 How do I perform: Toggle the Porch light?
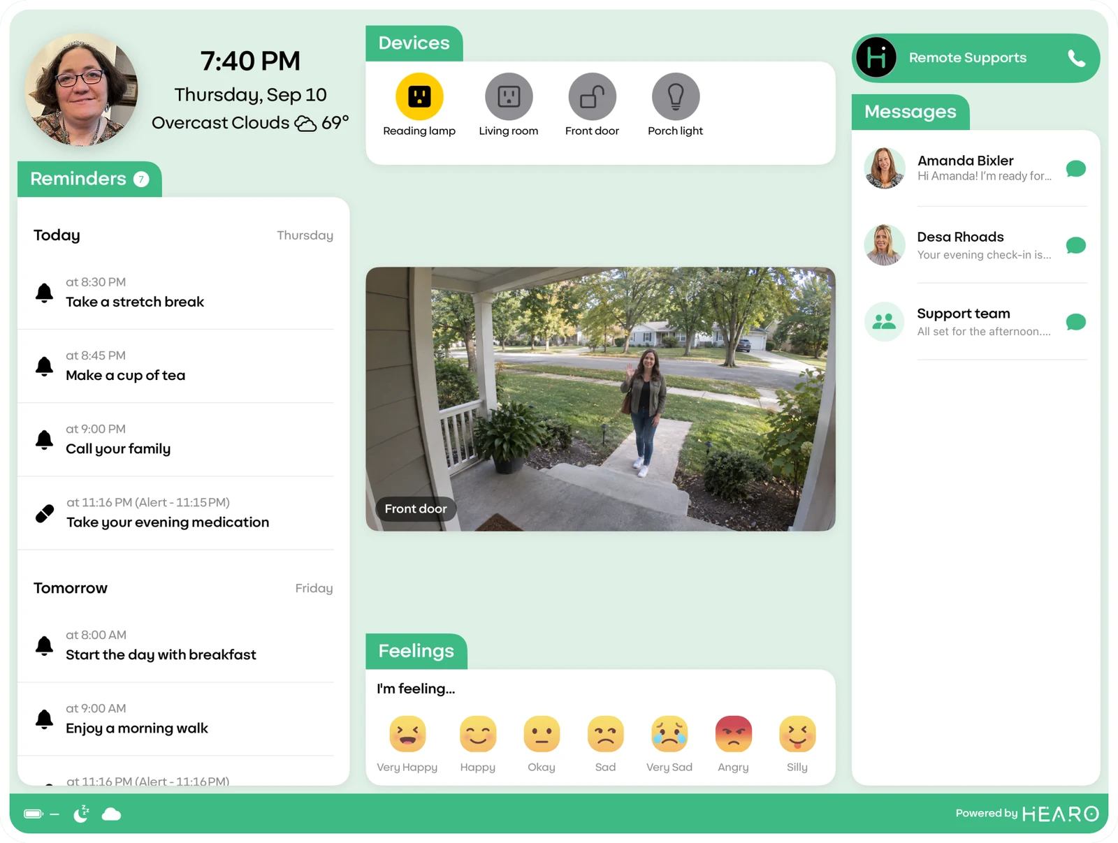[x=676, y=96]
